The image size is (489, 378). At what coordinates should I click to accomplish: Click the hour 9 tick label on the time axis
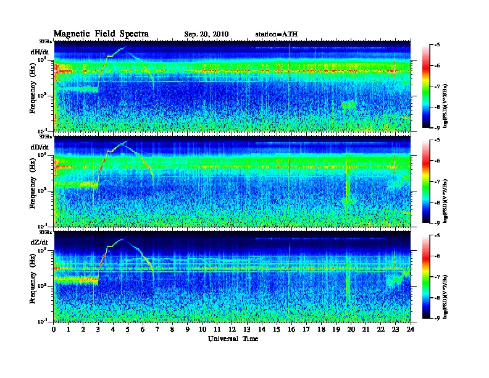[188, 329]
